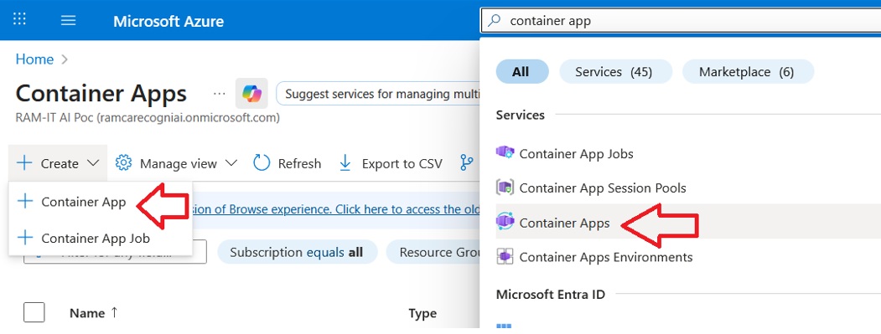Screen dimensions: 881x334
Task: Open the Copilot icon button
Action: click(251, 93)
